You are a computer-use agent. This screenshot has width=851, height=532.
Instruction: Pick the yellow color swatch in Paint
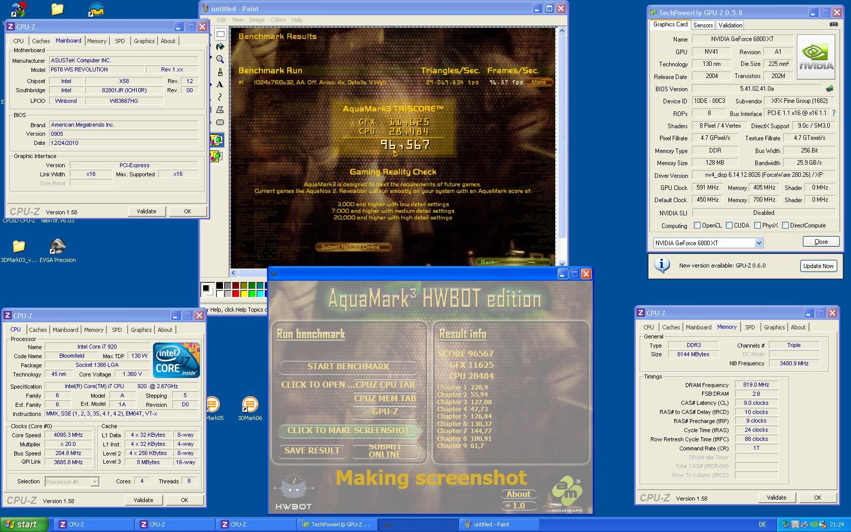(x=244, y=293)
